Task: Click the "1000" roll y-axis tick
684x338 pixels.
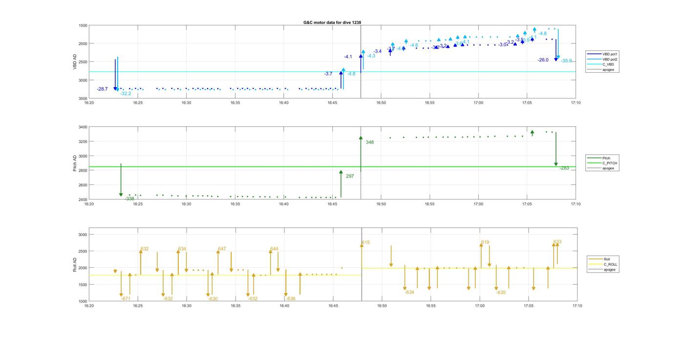Action: (83, 301)
